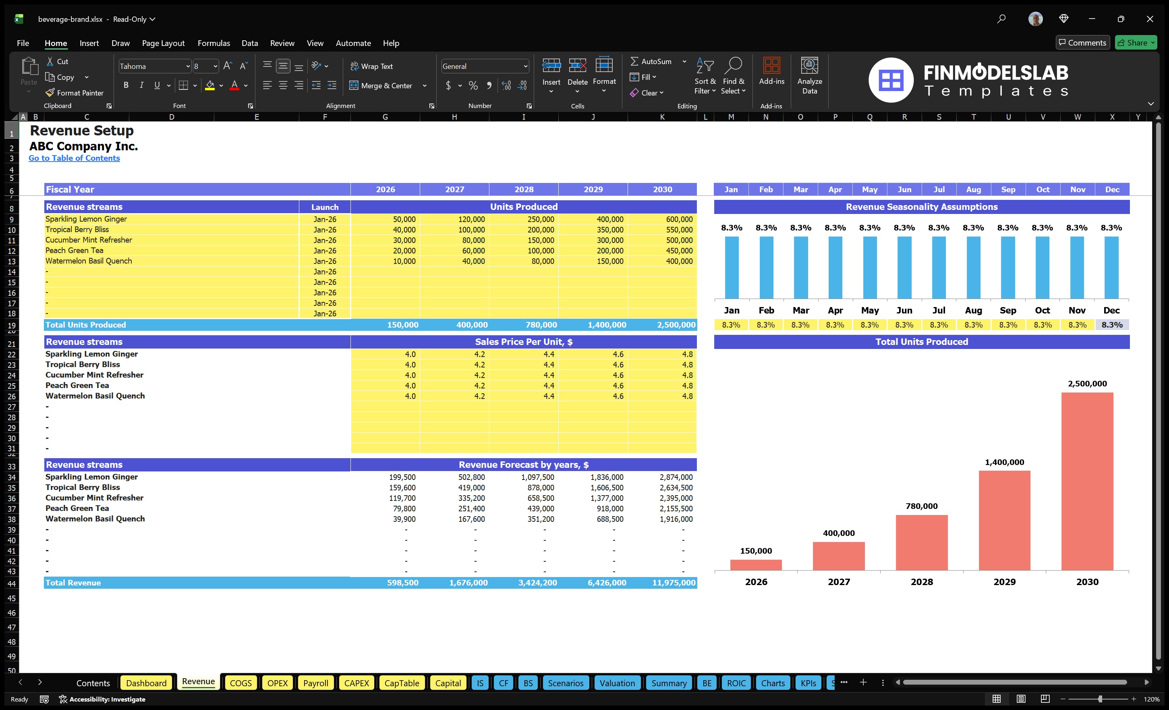Toggle Bold formatting

click(126, 85)
